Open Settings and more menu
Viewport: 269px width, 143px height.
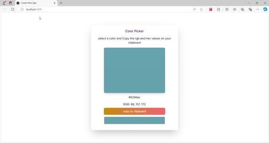tap(258, 10)
